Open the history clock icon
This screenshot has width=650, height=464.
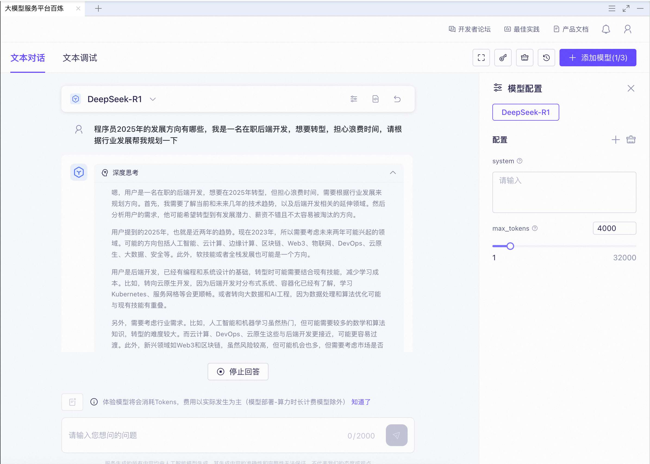point(546,58)
